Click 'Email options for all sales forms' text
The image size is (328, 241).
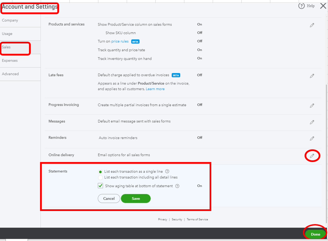point(124,155)
